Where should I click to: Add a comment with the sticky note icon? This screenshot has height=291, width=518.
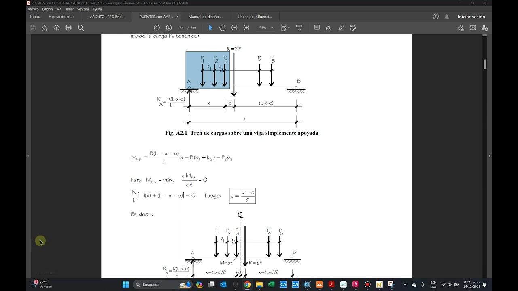click(x=317, y=27)
